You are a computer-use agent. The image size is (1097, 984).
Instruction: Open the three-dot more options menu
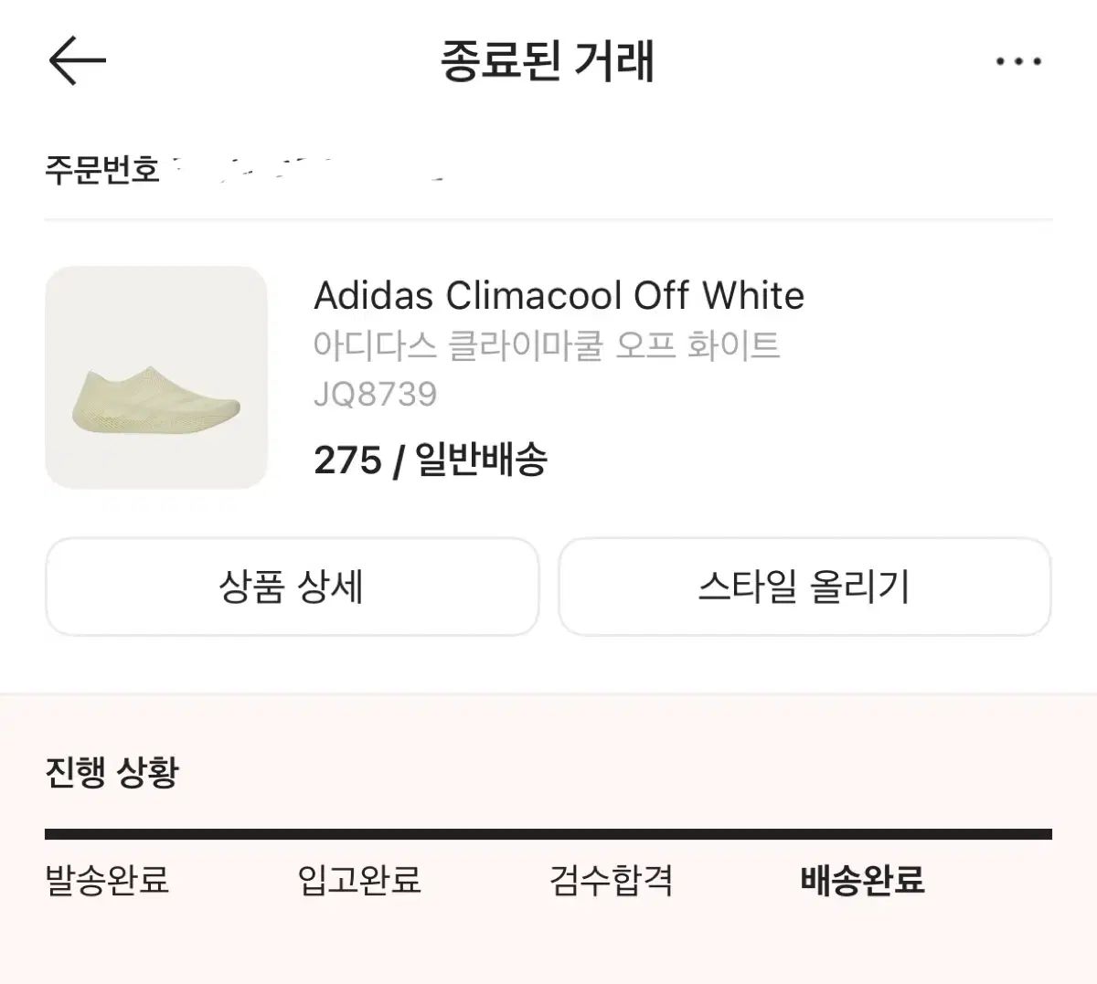click(1018, 62)
